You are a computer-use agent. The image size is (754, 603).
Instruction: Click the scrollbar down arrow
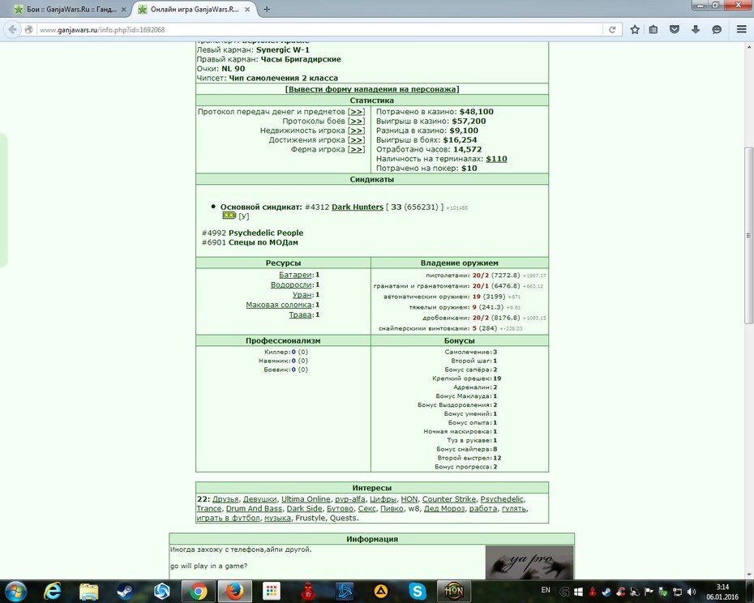(748, 575)
